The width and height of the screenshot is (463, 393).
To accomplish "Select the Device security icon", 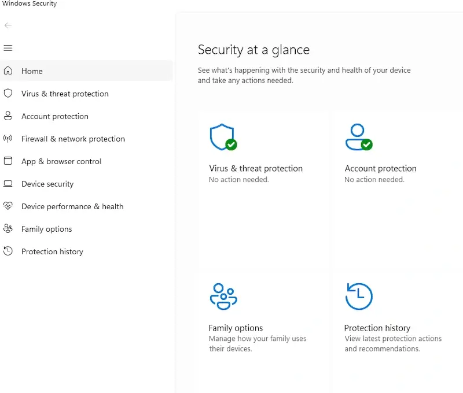I will tap(8, 184).
